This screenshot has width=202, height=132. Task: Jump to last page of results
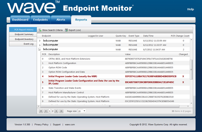click(x=61, y=111)
